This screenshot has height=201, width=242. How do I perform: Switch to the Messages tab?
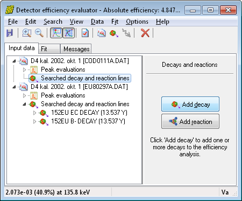(x=76, y=49)
